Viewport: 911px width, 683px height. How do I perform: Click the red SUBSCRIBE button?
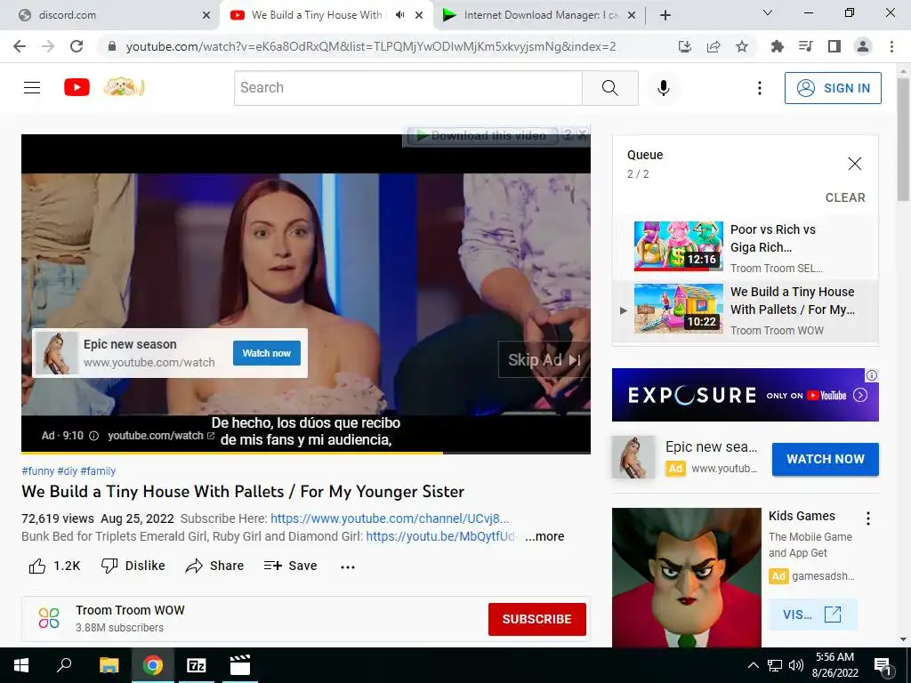tap(536, 619)
